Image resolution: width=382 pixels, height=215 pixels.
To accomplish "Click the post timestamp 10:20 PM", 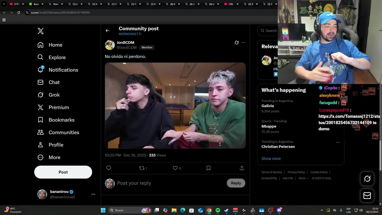I will click(113, 155).
